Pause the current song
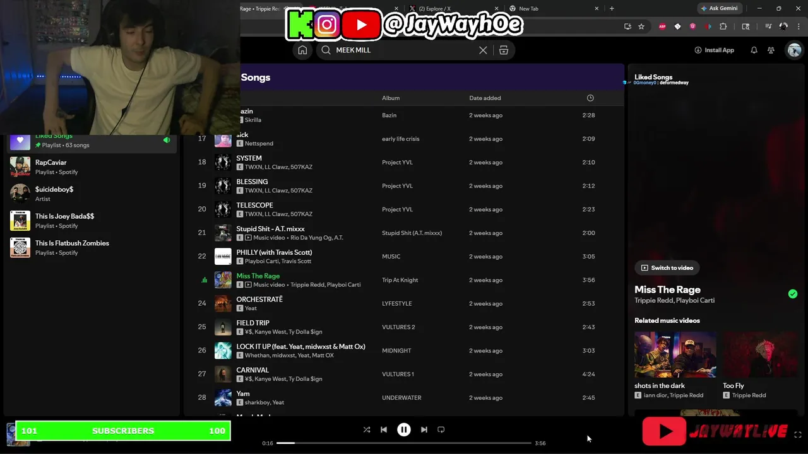The width and height of the screenshot is (808, 454). 404,429
